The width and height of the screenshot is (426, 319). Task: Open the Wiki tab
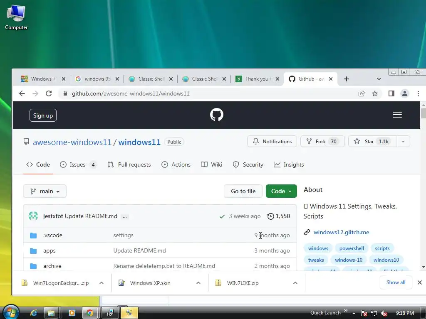point(211,164)
